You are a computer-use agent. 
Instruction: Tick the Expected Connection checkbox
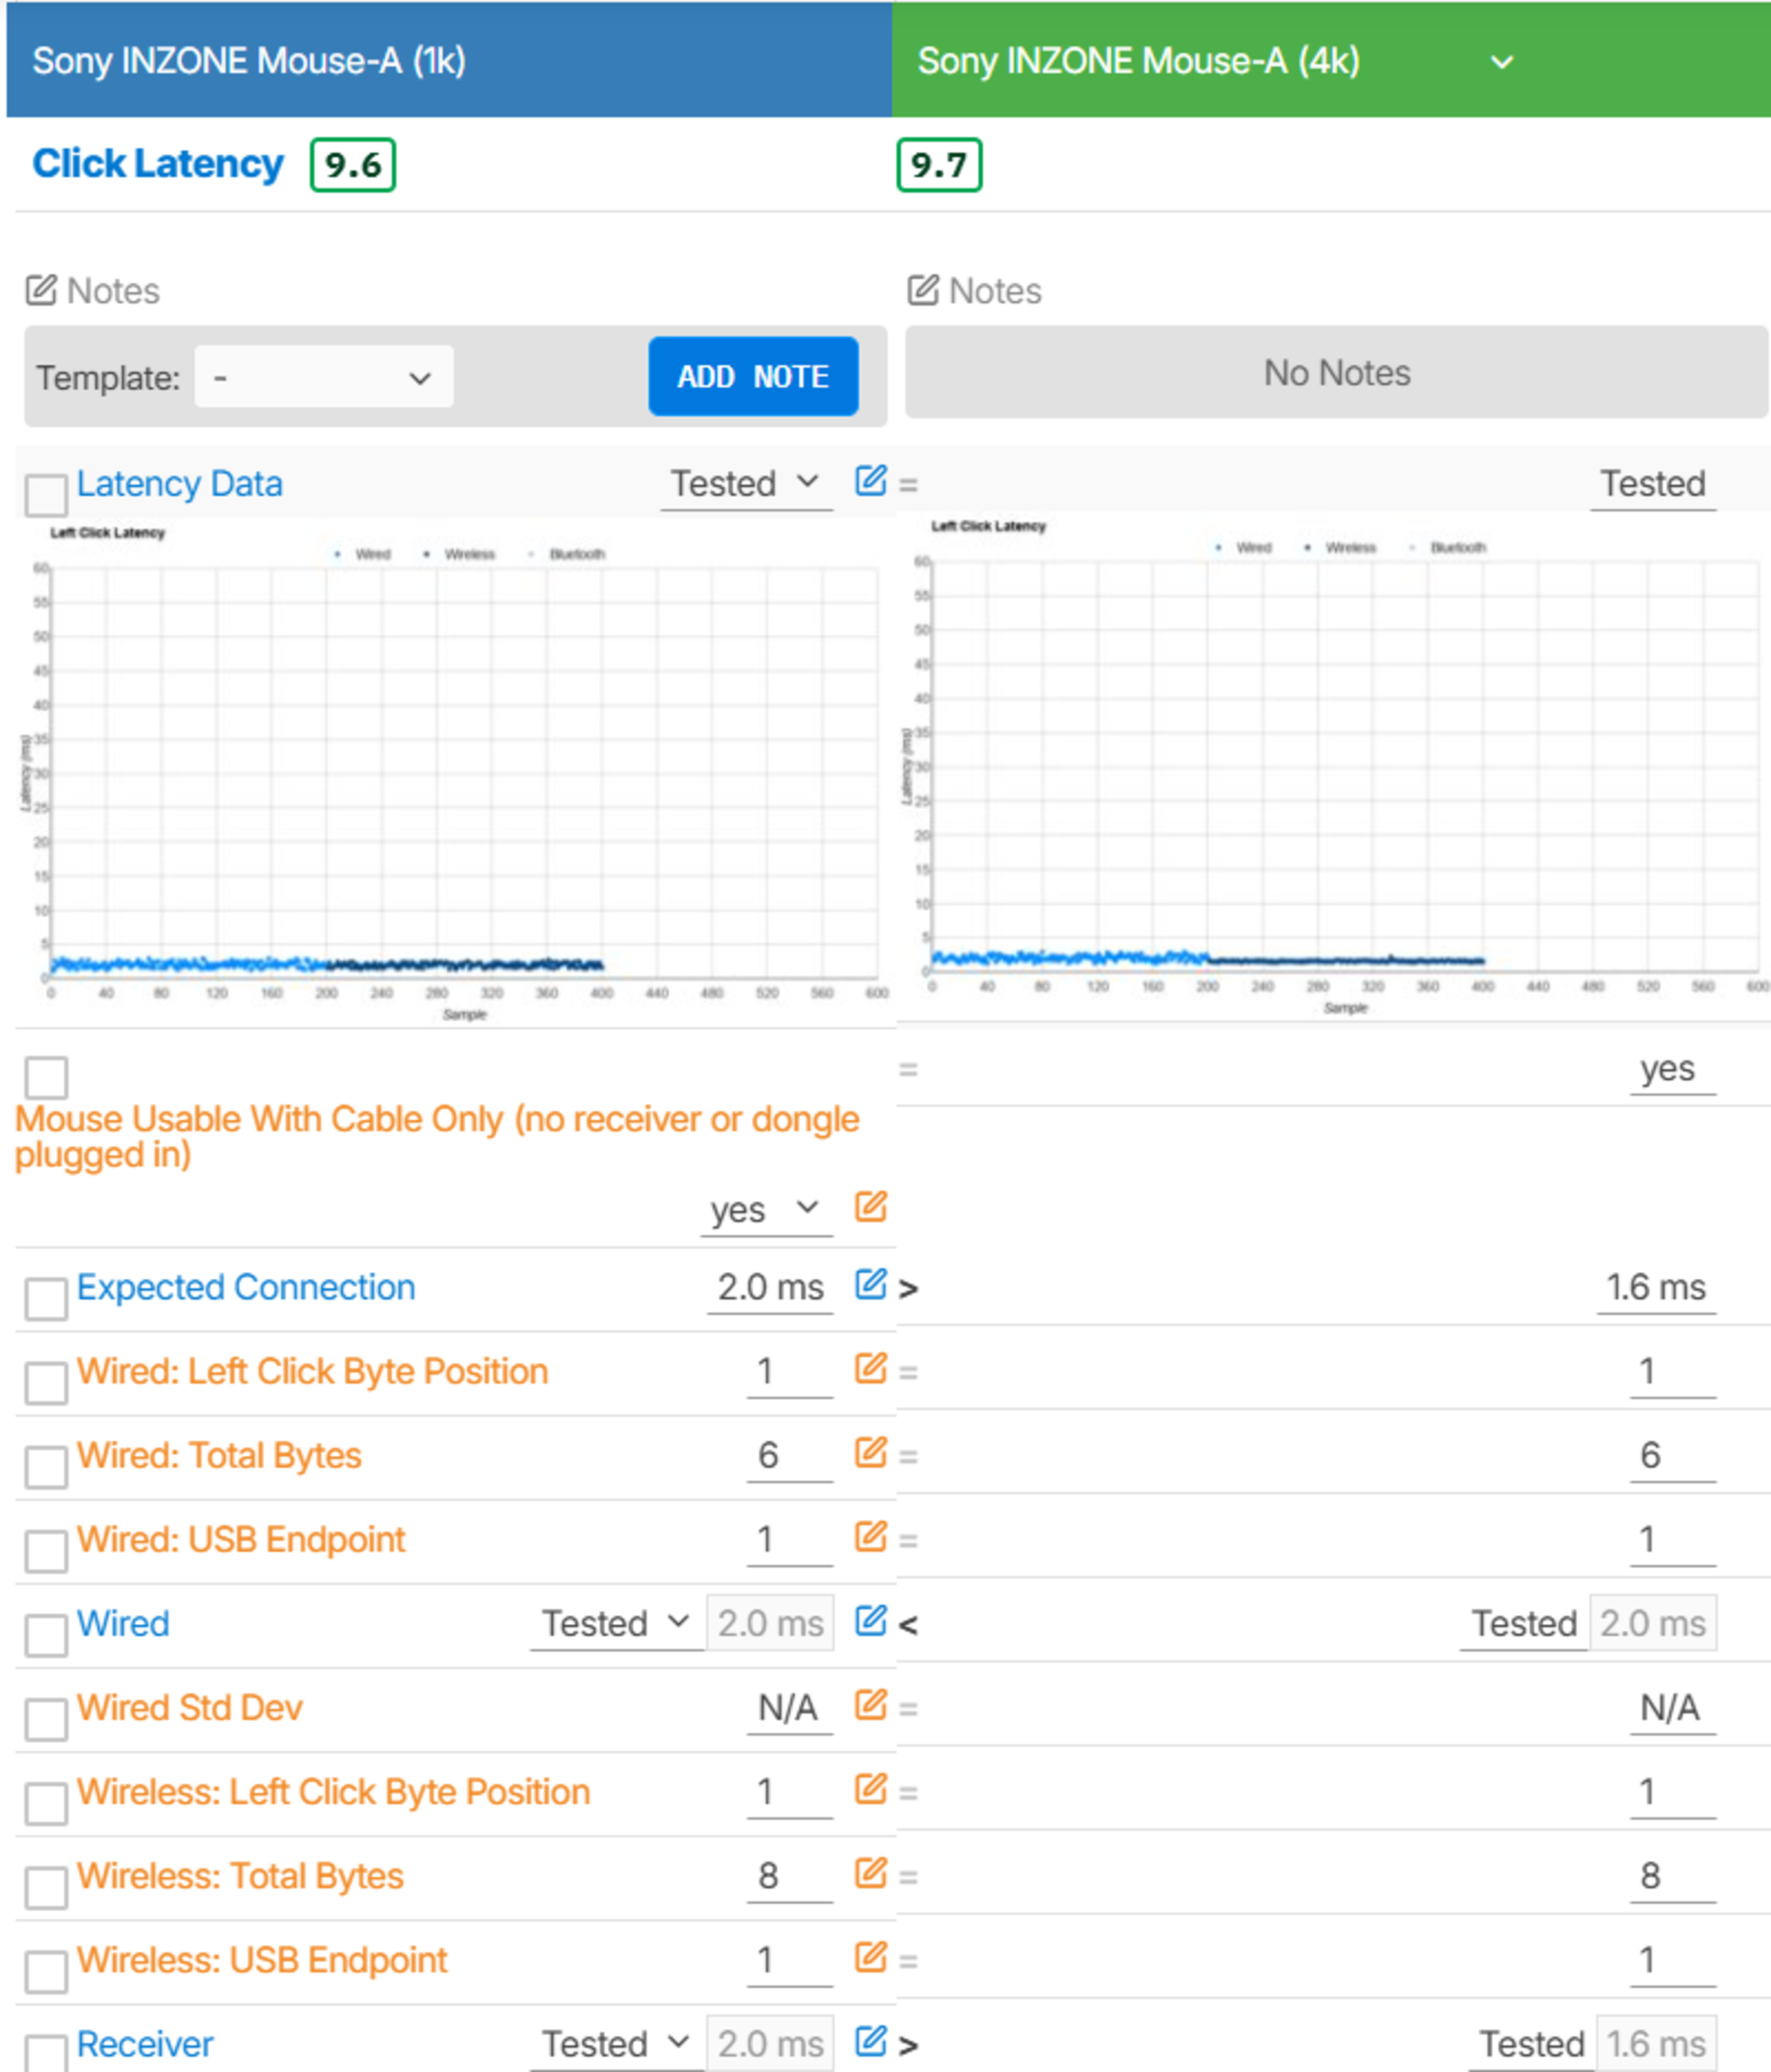[46, 1298]
